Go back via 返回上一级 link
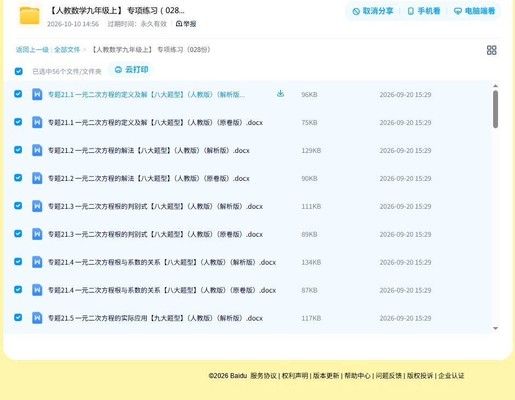The height and width of the screenshot is (400, 515). (x=32, y=50)
